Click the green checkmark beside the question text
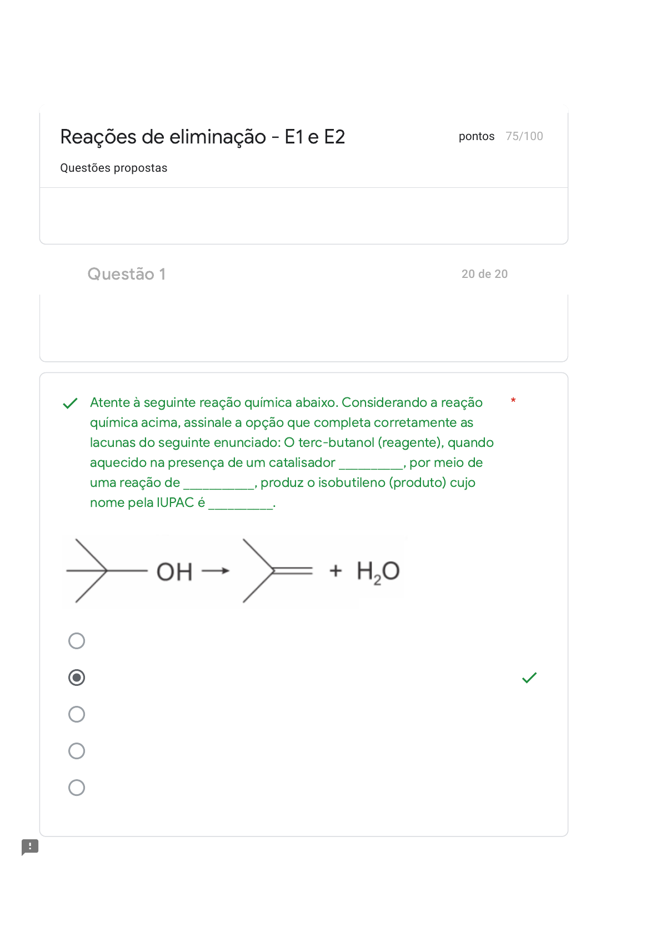 [x=70, y=404]
